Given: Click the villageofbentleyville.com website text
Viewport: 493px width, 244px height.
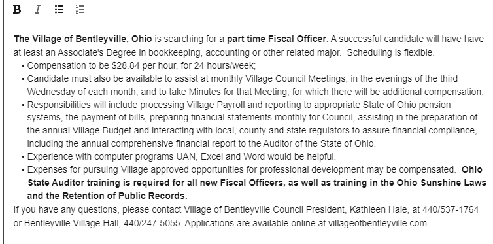Looking at the screenshot, I should coord(378,223).
